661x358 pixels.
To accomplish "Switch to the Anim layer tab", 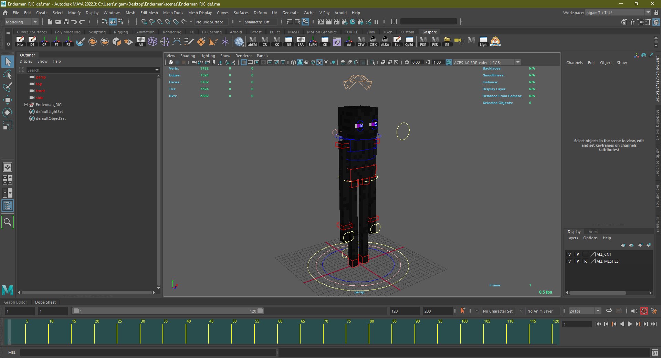I will [593, 232].
